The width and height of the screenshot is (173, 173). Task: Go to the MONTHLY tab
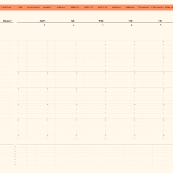tap(47, 8)
